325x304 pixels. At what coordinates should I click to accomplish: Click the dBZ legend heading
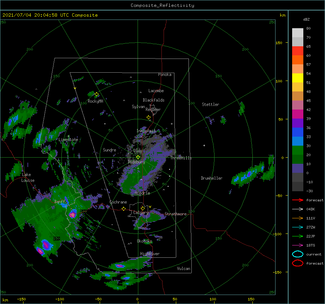(x=306, y=19)
